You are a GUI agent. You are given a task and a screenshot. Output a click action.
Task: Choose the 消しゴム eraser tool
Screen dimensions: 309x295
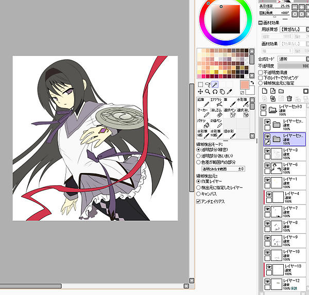click(216, 113)
